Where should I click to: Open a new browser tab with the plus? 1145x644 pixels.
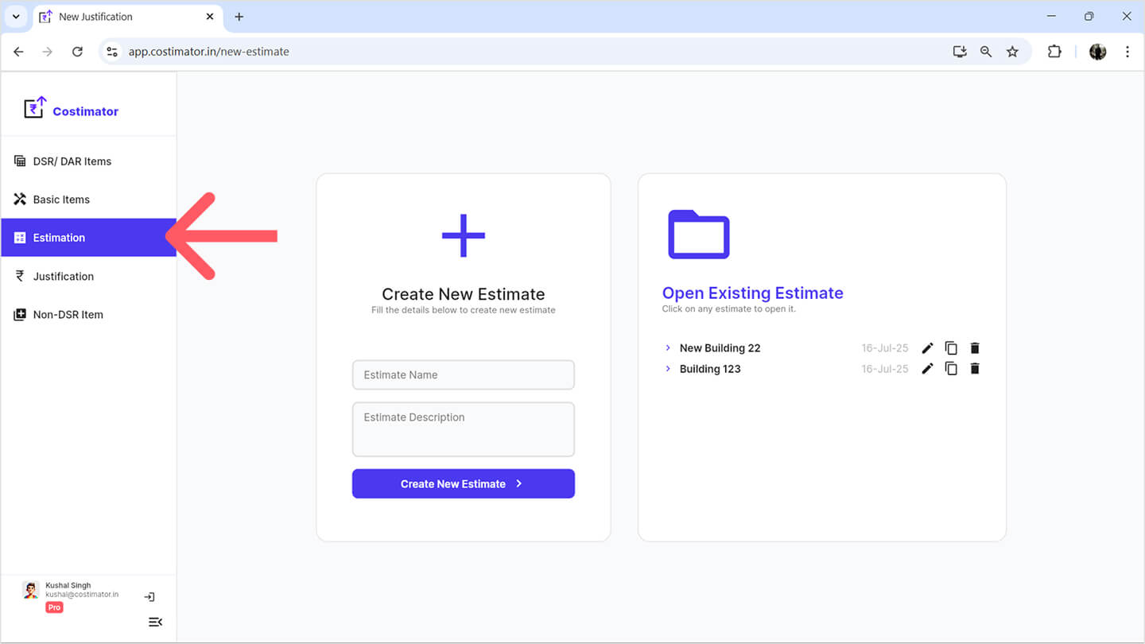(x=239, y=17)
